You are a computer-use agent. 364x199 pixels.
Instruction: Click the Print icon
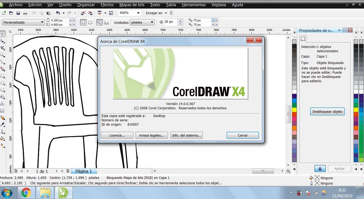click(x=25, y=13)
